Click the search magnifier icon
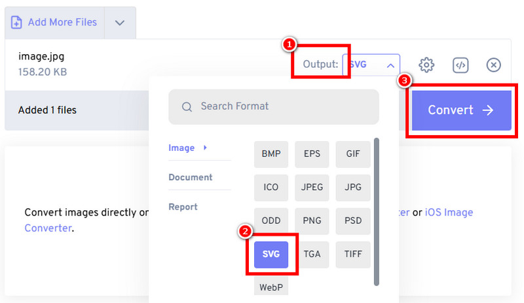 pos(187,106)
